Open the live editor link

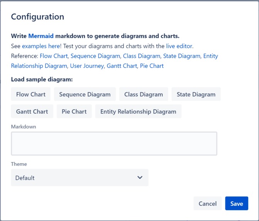(179, 46)
